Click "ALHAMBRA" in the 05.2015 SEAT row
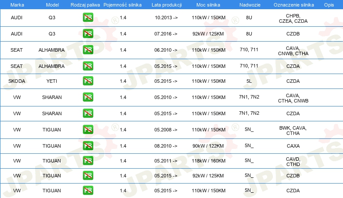The image size is (343, 198). tap(52, 66)
